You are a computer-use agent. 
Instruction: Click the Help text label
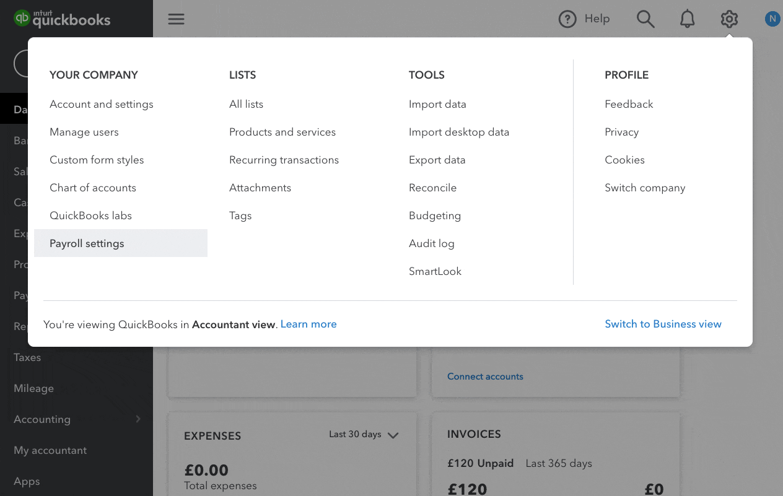point(597,19)
